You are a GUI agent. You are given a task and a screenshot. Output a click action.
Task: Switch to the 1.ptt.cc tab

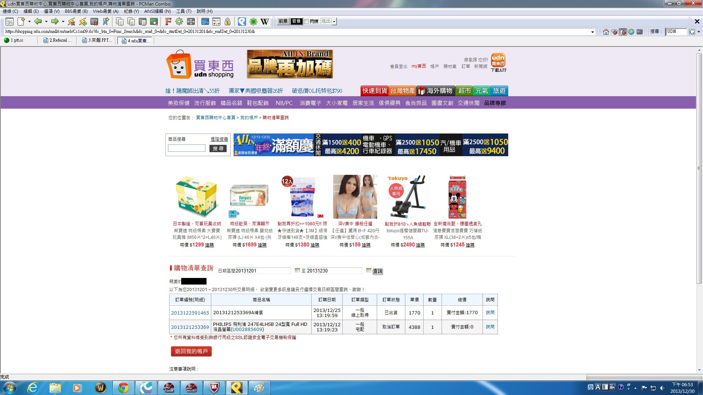click(x=17, y=41)
